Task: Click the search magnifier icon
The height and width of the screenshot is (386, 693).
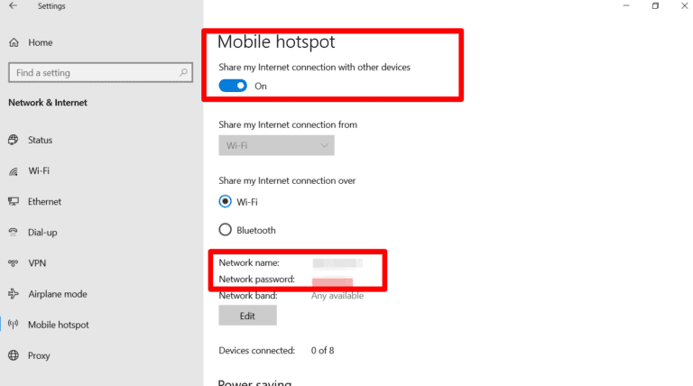Action: coord(183,72)
